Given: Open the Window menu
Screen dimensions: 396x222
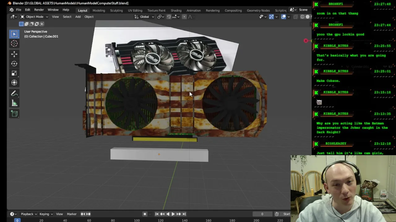Looking at the screenshot, I should pyautogui.click(x=53, y=10).
